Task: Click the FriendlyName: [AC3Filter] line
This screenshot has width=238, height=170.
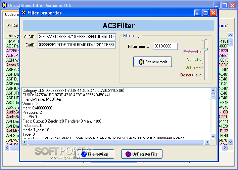Action: click(42, 99)
